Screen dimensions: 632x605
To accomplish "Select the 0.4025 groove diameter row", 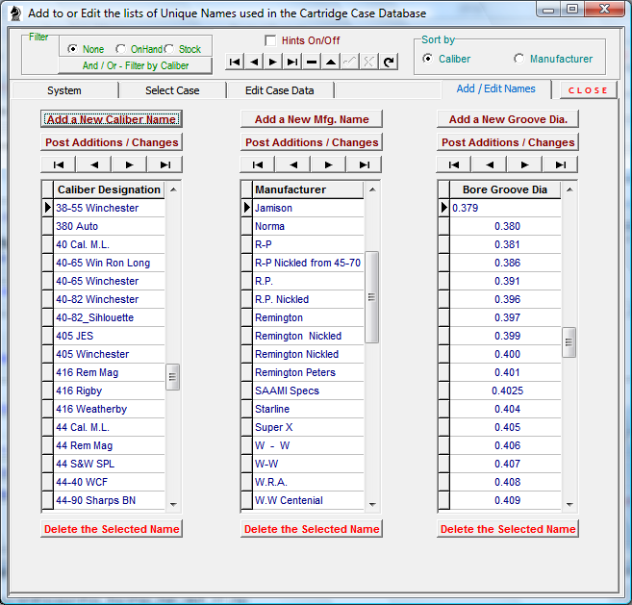I will [x=505, y=391].
